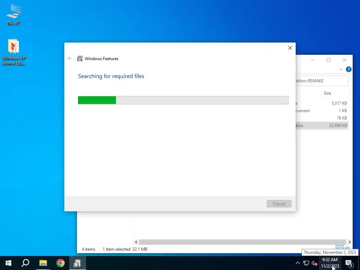Open File Explorer from taskbar
Viewport: 360px width, 270px height.
[43, 263]
